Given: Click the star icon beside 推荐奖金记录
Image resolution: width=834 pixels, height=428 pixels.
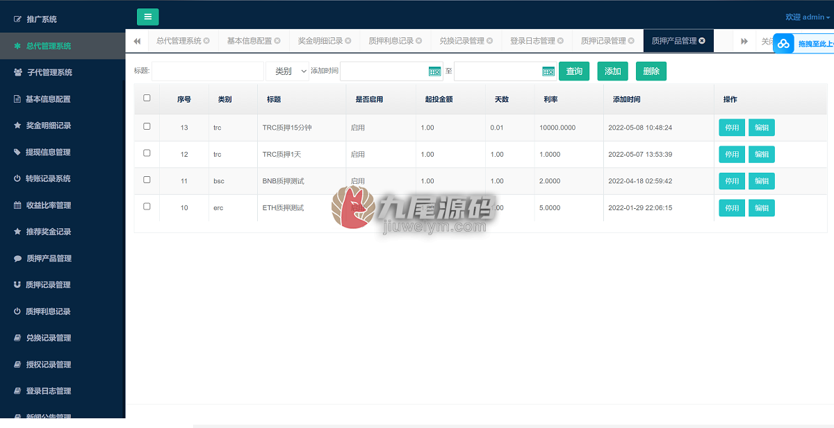Looking at the screenshot, I should click(18, 232).
